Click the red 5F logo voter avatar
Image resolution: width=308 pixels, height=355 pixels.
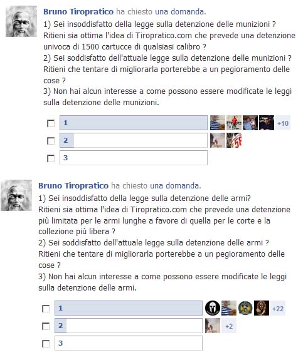[x=234, y=140]
